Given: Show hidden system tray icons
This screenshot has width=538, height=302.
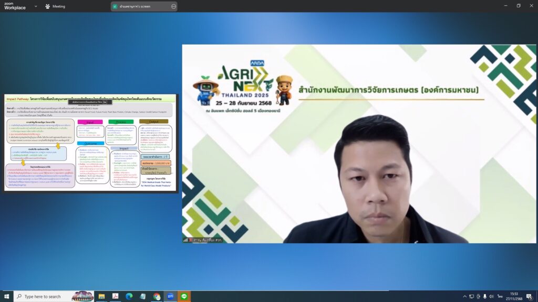Looking at the screenshot, I should point(464,297).
